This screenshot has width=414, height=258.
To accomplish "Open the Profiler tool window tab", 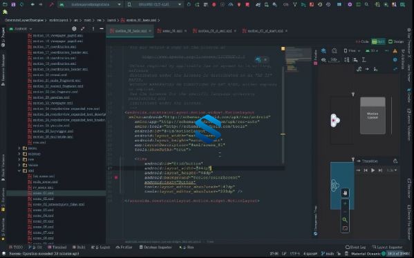I will 124,247.
